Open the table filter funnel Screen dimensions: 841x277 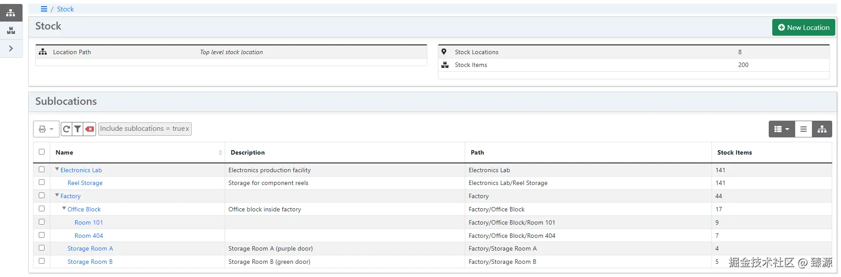tap(78, 129)
